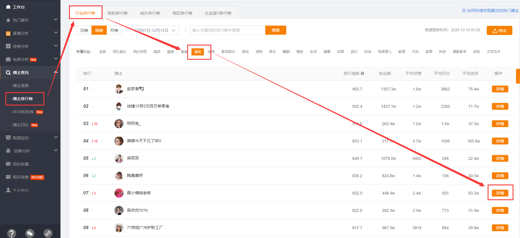Expand the 电商分析 sidebar menu

tap(56, 59)
